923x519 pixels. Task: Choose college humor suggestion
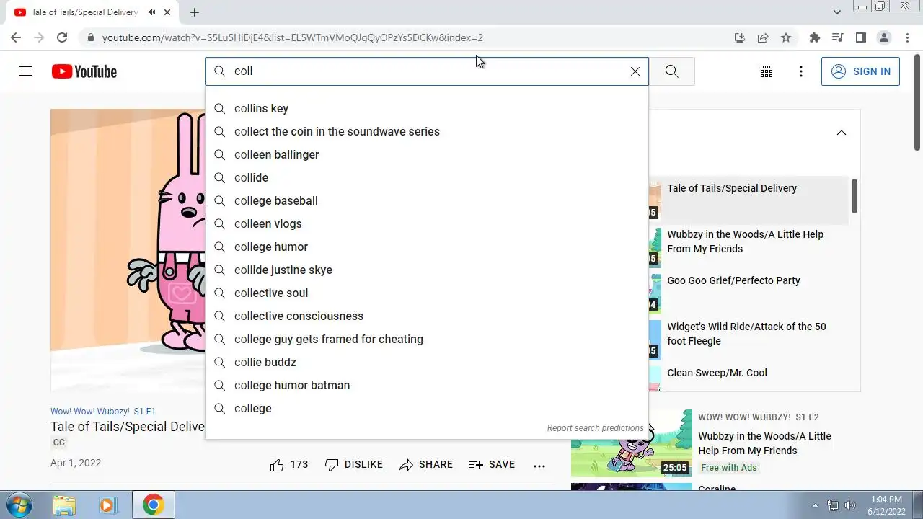pyautogui.click(x=427, y=247)
